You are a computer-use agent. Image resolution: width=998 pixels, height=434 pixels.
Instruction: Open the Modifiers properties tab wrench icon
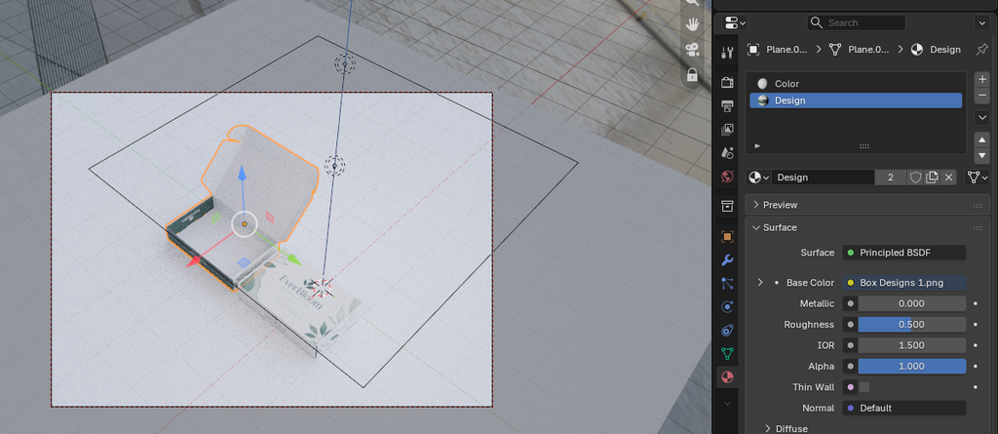click(x=727, y=260)
